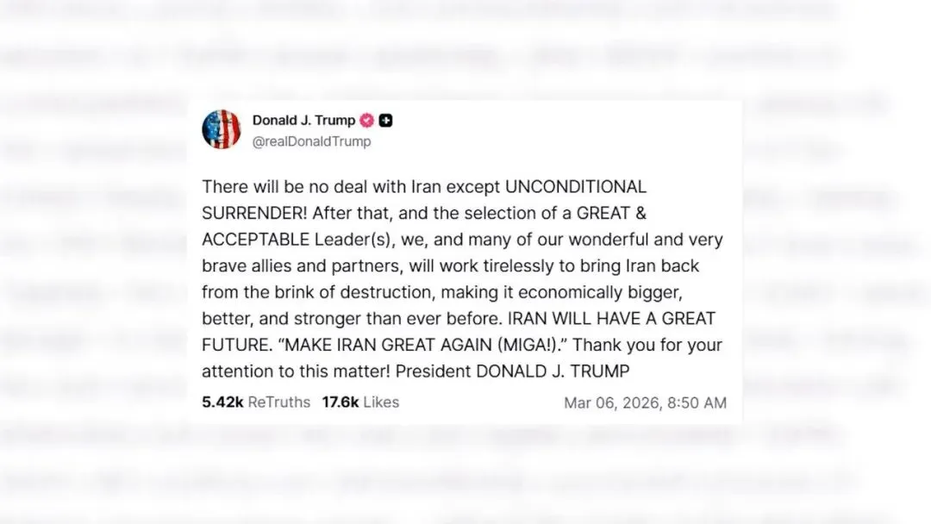The height and width of the screenshot is (524, 931).
Task: Click the black plus badge icon
Action: coord(385,121)
